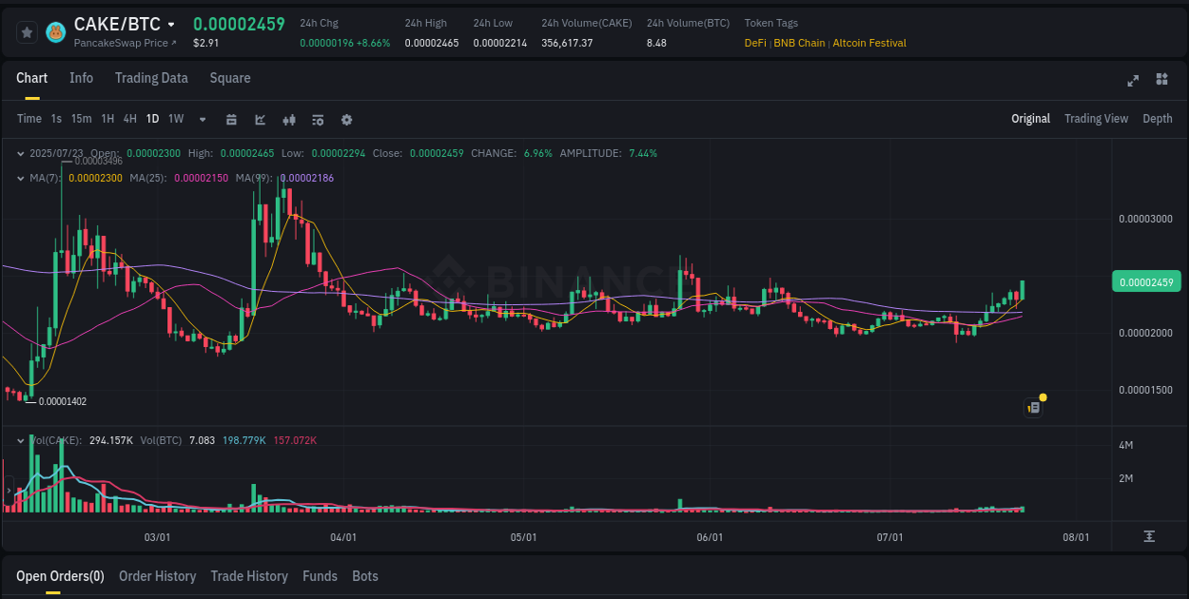The height and width of the screenshot is (599, 1189).
Task: Open chart settings via the gear icon
Action: 346,119
